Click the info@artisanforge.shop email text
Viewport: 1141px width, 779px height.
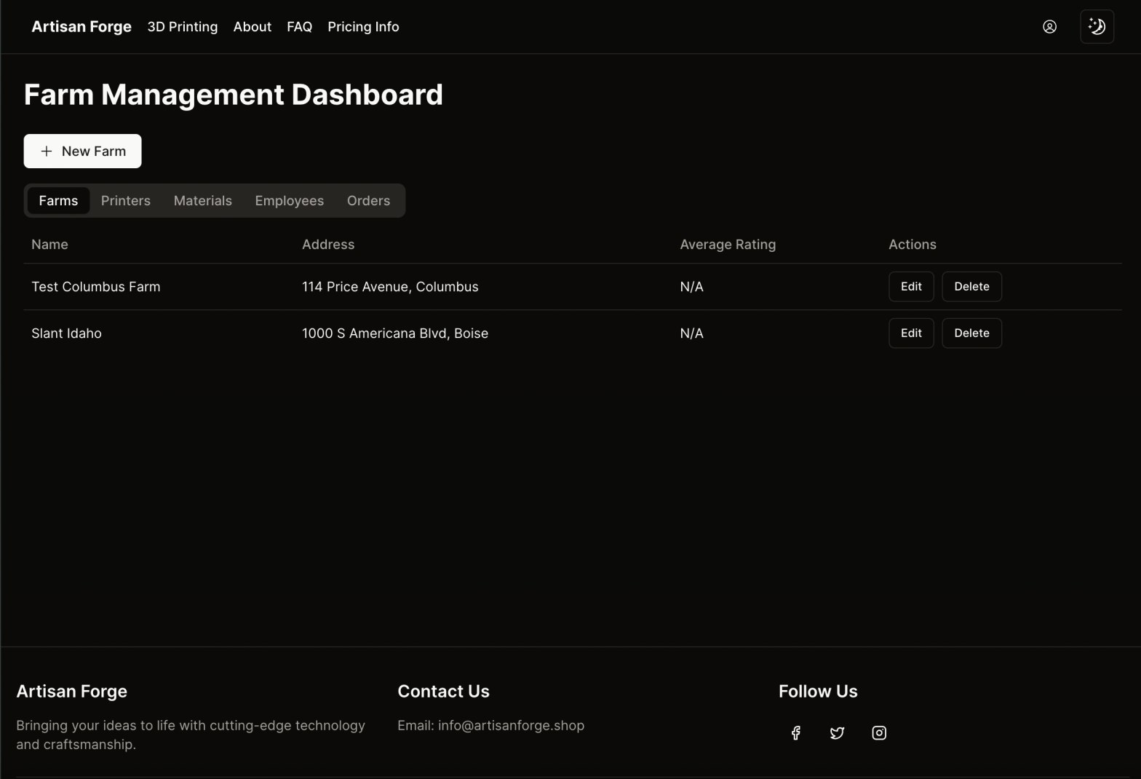pyautogui.click(x=511, y=725)
